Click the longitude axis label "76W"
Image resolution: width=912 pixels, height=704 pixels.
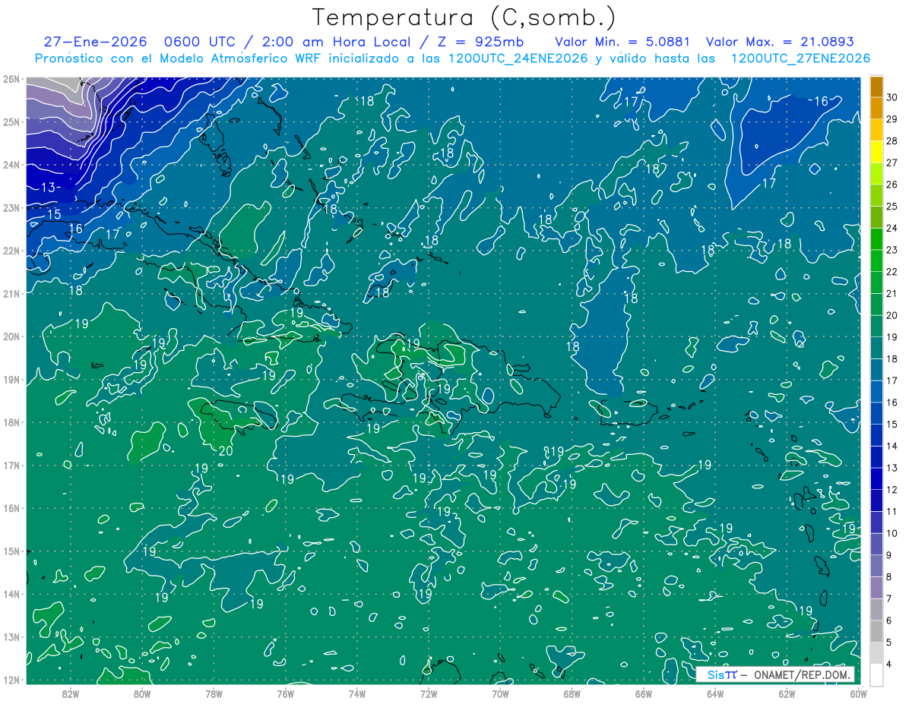(x=286, y=693)
